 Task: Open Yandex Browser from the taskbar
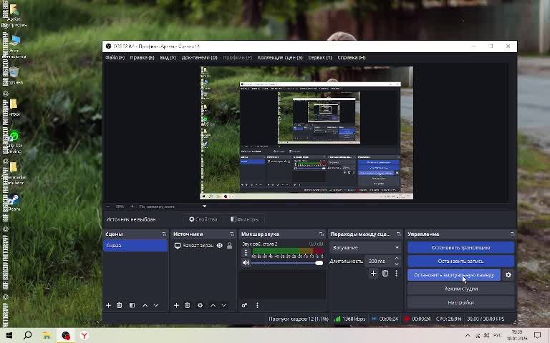(x=85, y=336)
